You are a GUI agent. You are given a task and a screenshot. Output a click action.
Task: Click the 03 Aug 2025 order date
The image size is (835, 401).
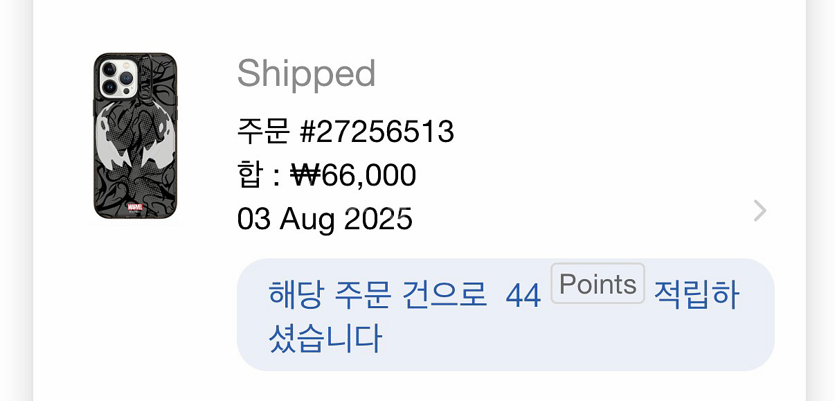(325, 220)
